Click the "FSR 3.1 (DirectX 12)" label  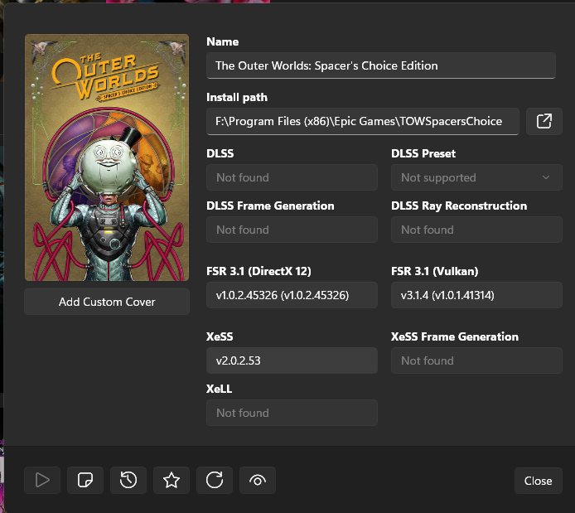(259, 271)
